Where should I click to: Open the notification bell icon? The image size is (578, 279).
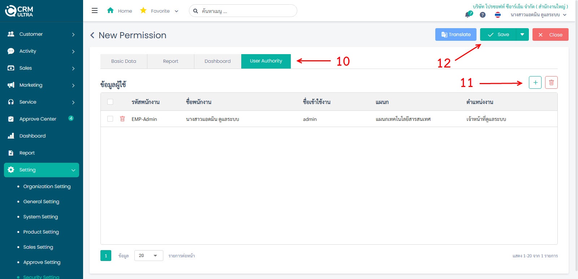pos(468,15)
